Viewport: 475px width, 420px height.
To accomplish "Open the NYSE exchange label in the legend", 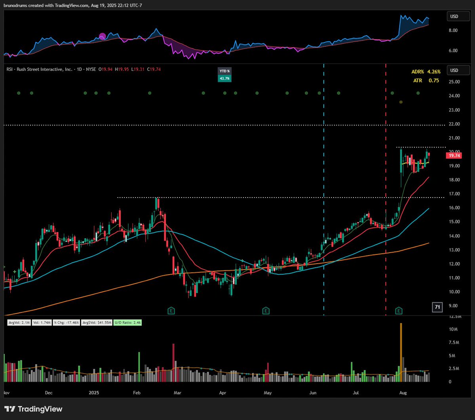I will pyautogui.click(x=90, y=69).
